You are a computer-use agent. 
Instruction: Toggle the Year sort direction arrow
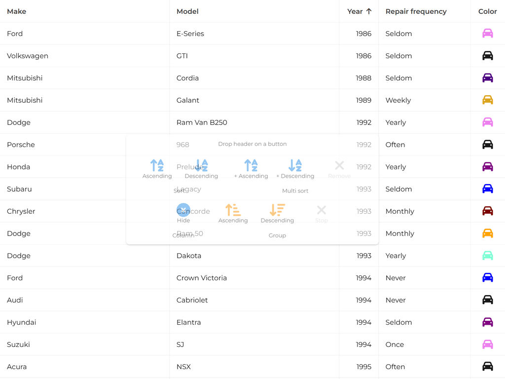coord(370,11)
